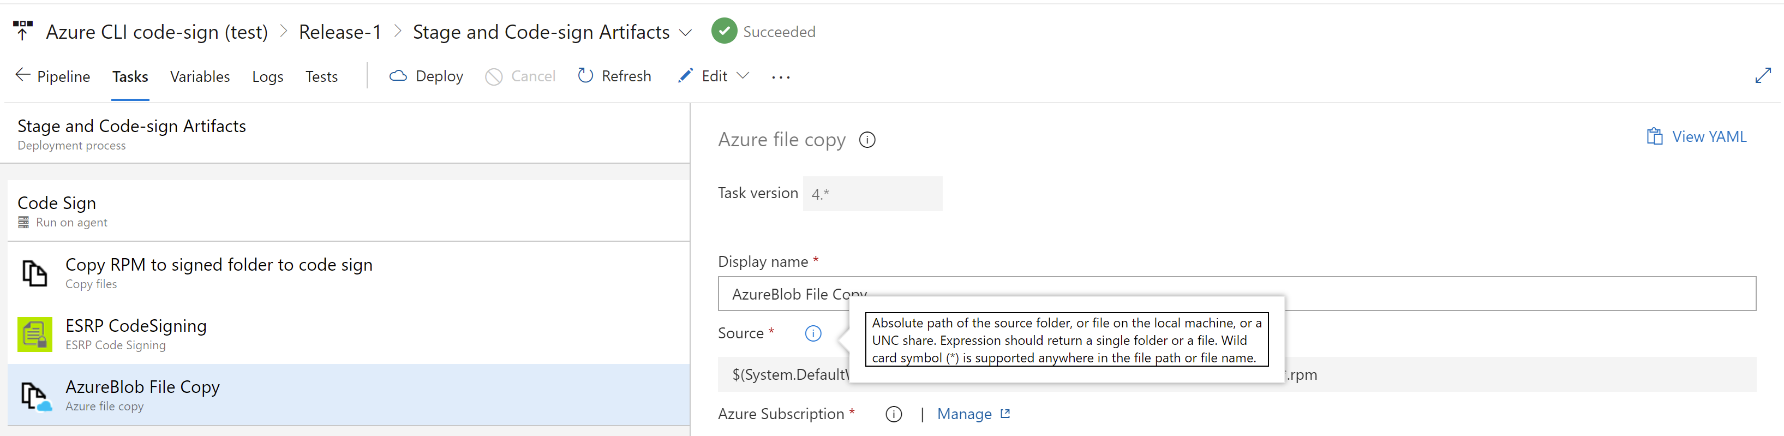1784x436 pixels.
Task: Click the Cancel button
Action: [520, 76]
